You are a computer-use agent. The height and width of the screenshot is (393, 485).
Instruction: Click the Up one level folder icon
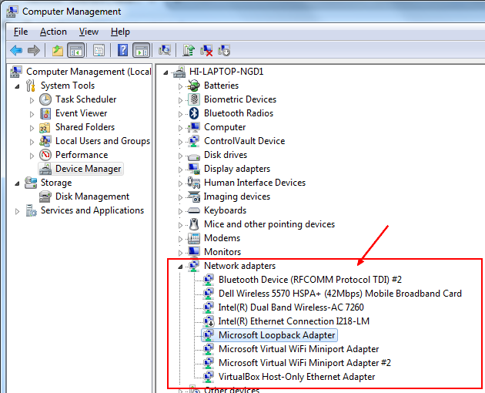coord(58,50)
